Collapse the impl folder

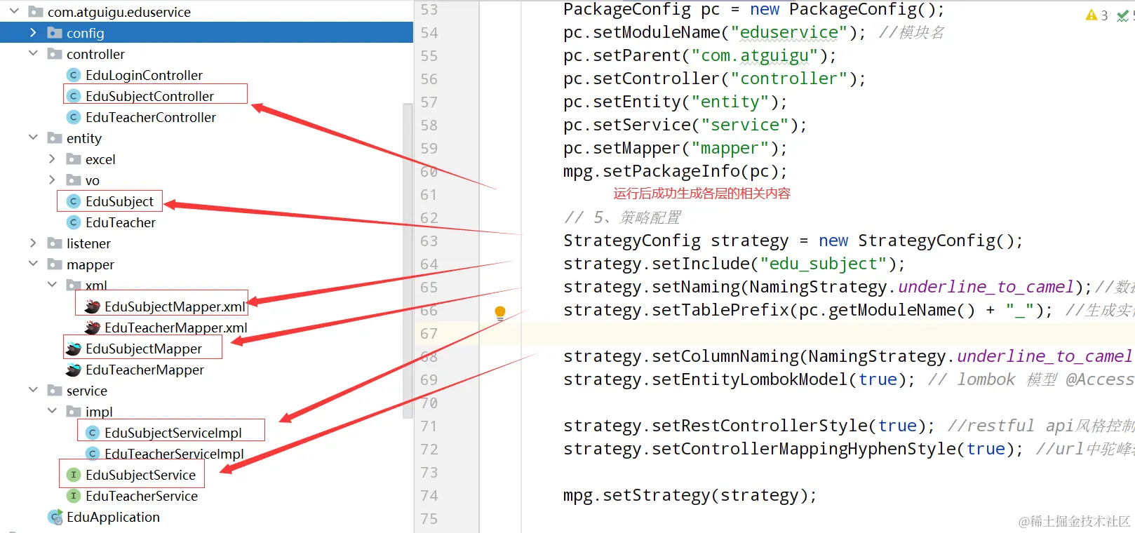coord(52,411)
